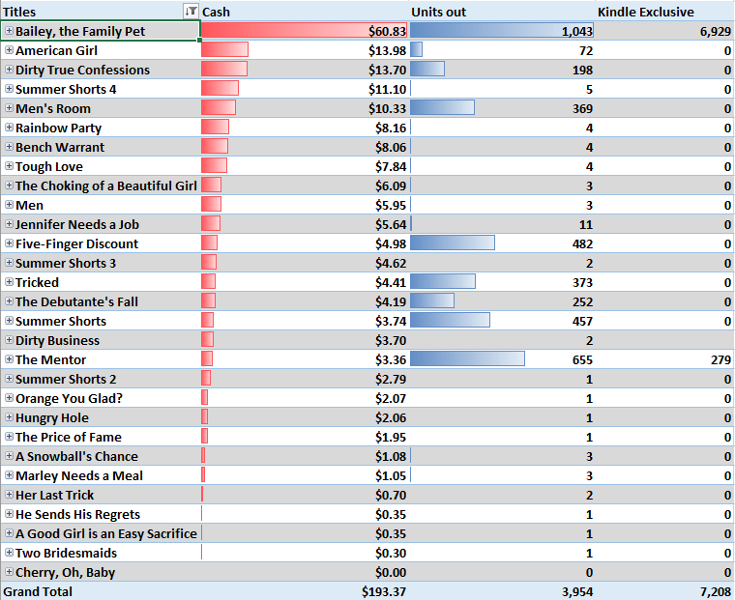Image resolution: width=735 pixels, height=600 pixels.
Task: Select the Summer Shorts 4 title cell
Action: (66, 89)
